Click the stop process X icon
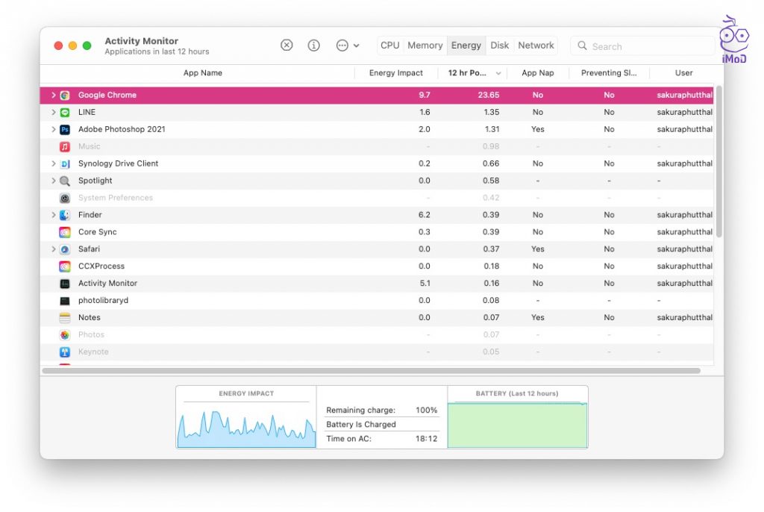 (x=286, y=46)
